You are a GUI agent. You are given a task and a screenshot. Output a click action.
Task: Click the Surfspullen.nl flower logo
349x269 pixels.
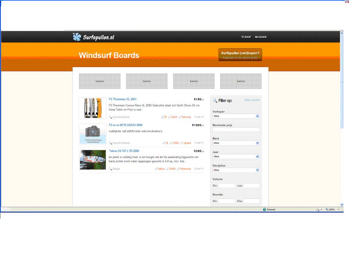point(77,37)
